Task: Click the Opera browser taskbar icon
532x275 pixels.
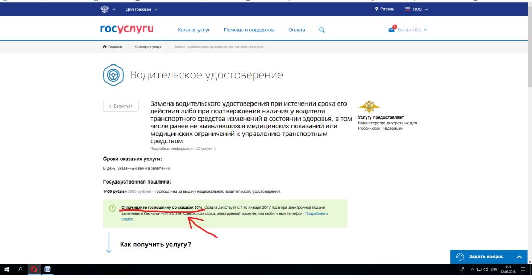Action: click(34, 269)
